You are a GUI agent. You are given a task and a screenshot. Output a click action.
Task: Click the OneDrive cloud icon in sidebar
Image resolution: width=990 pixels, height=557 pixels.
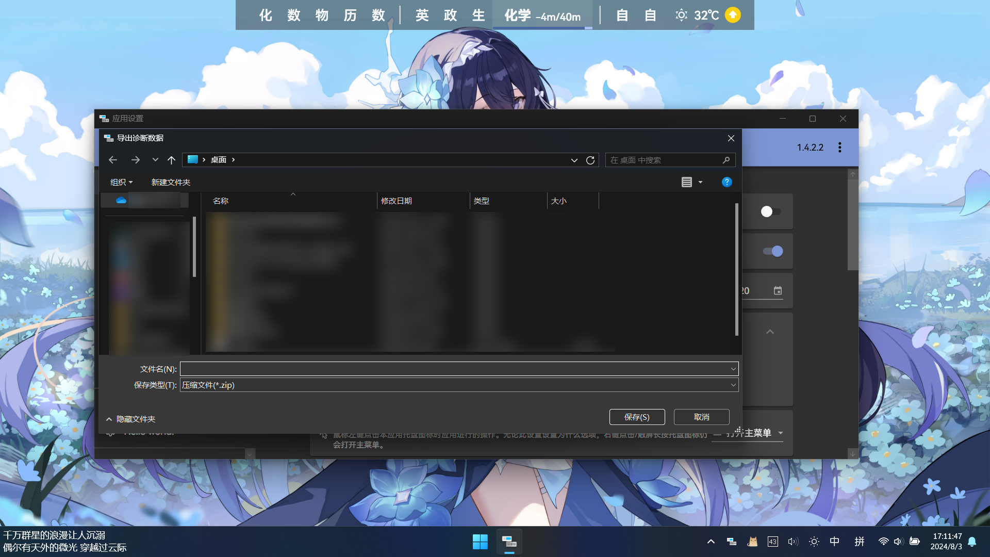click(121, 200)
